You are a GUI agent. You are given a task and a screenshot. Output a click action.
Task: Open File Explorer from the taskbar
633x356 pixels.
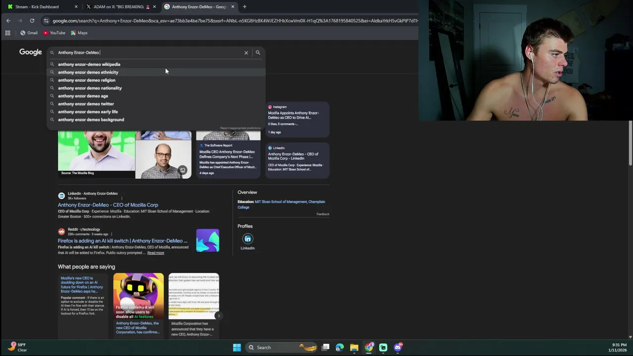354,348
